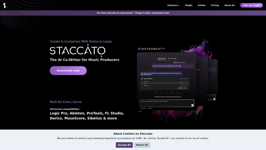Click the send icon in prompt box

tap(192, 105)
